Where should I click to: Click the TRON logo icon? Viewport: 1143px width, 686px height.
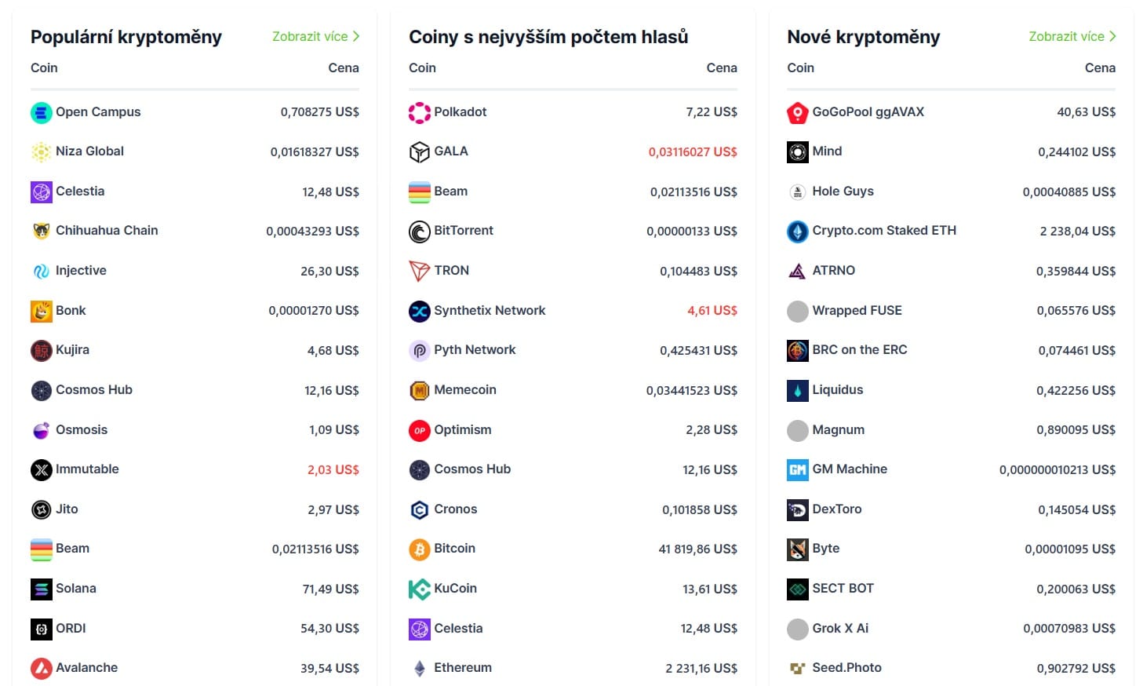coord(420,271)
